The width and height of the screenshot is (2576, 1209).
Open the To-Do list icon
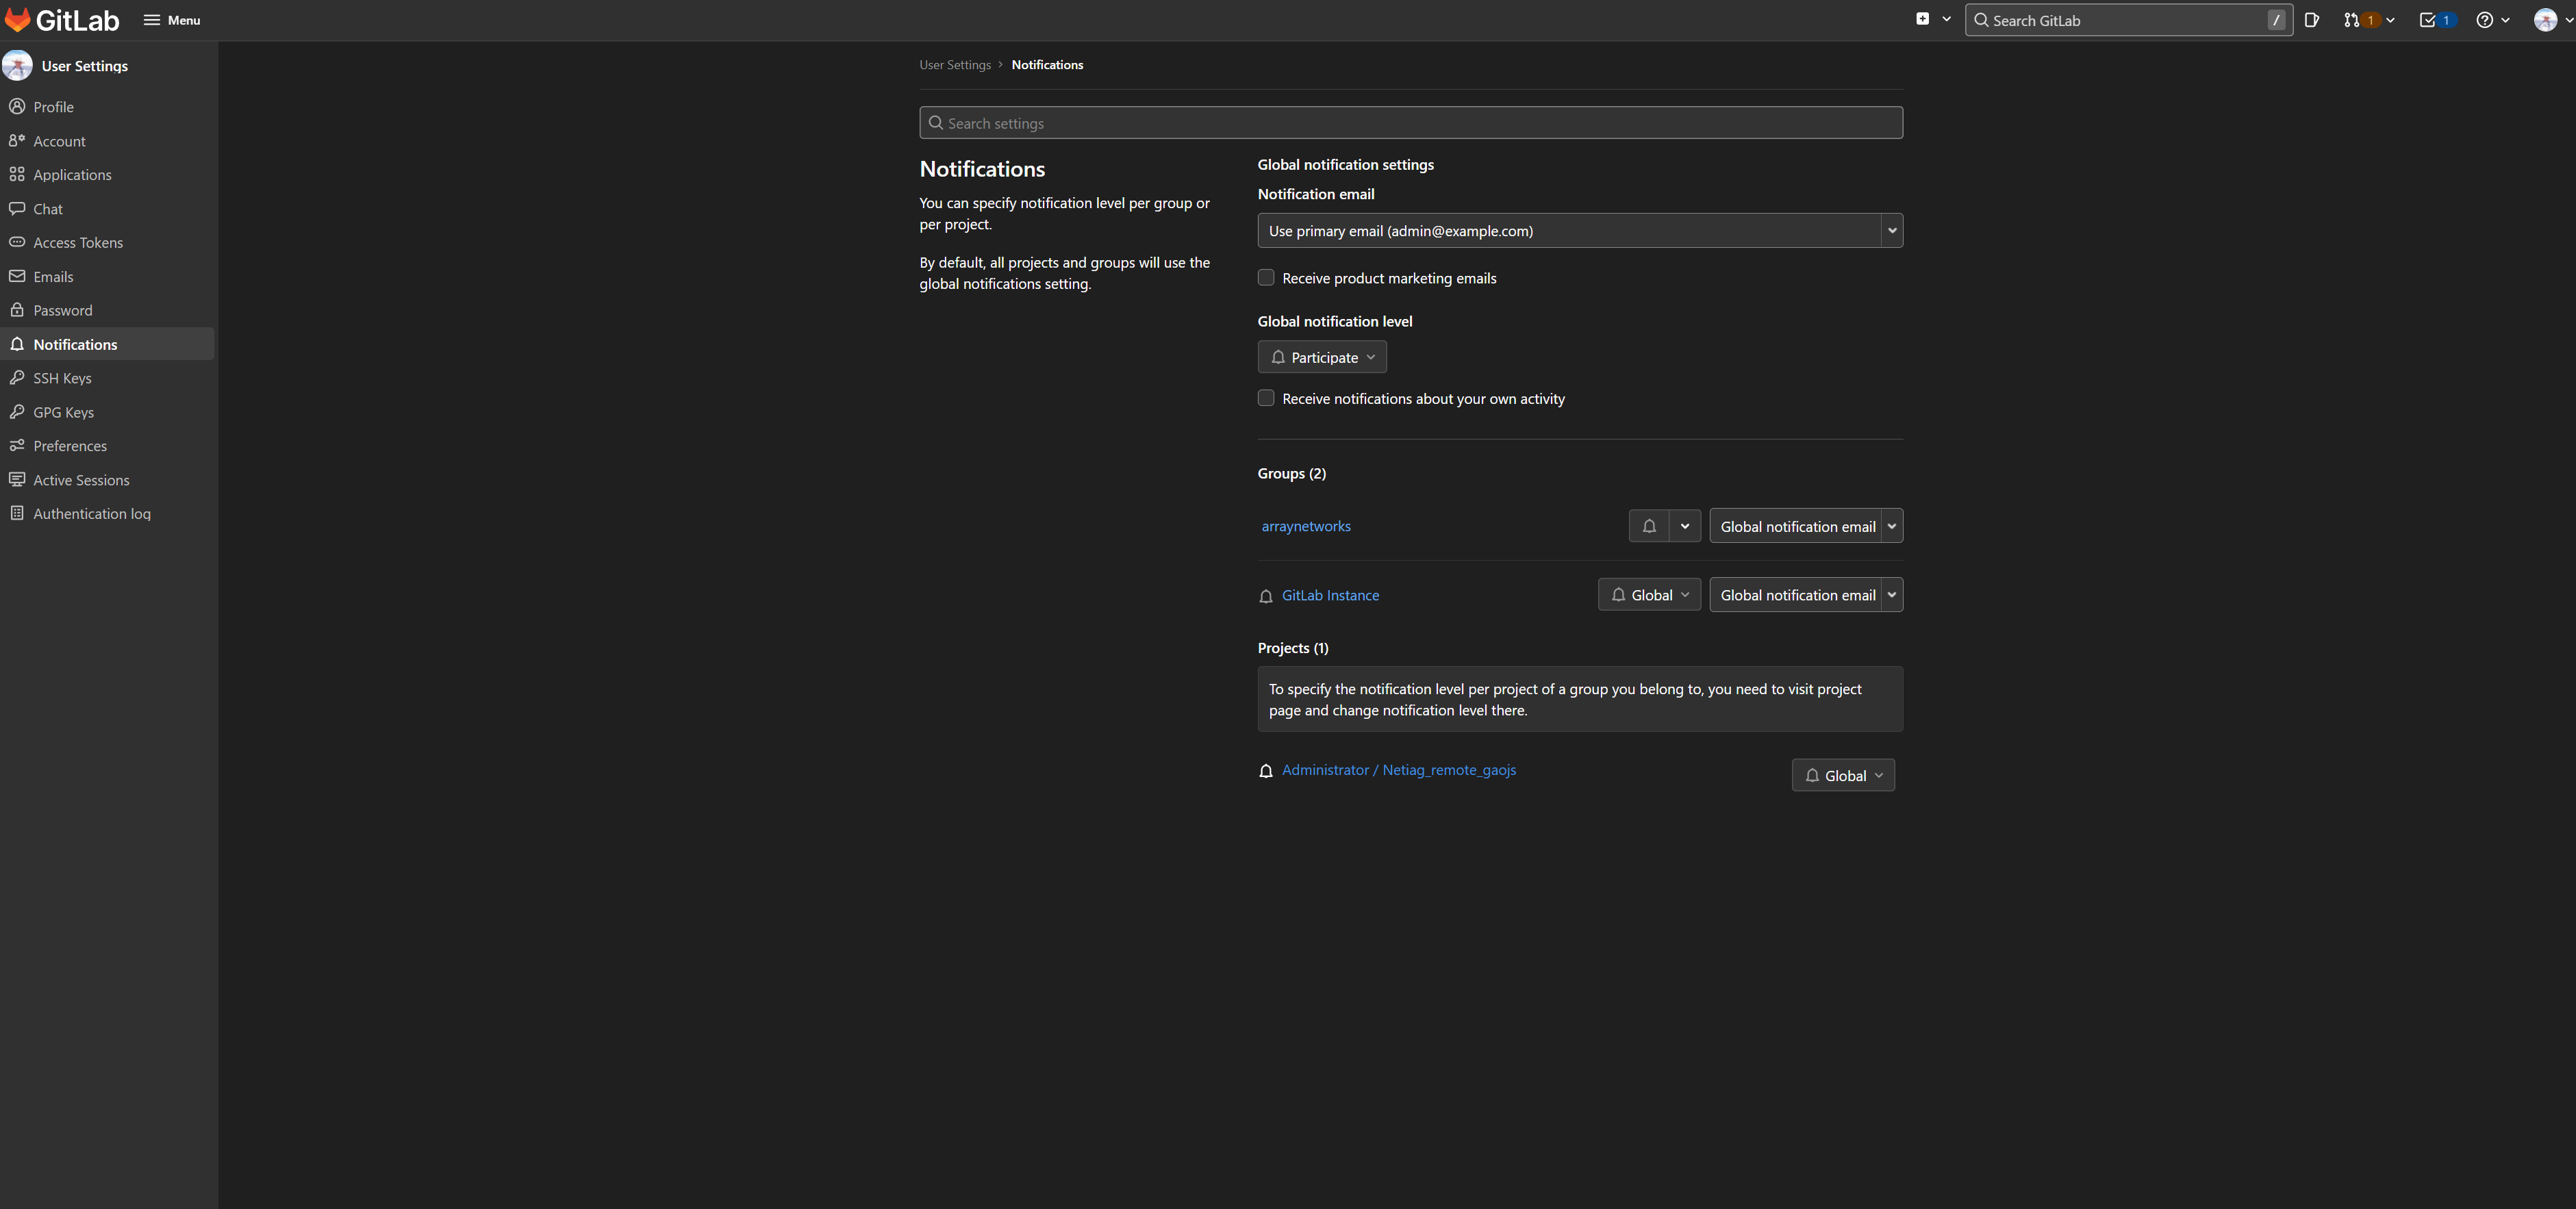[2427, 20]
